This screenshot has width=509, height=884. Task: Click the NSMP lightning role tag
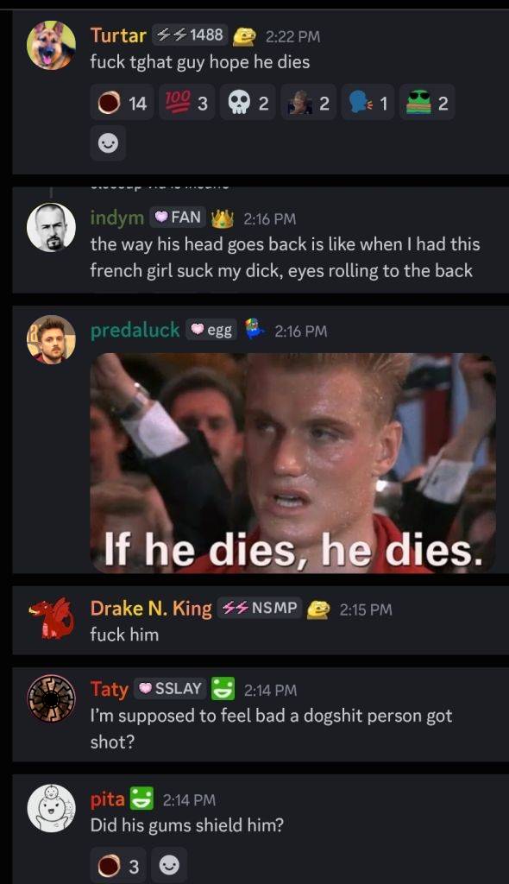pyautogui.click(x=260, y=608)
